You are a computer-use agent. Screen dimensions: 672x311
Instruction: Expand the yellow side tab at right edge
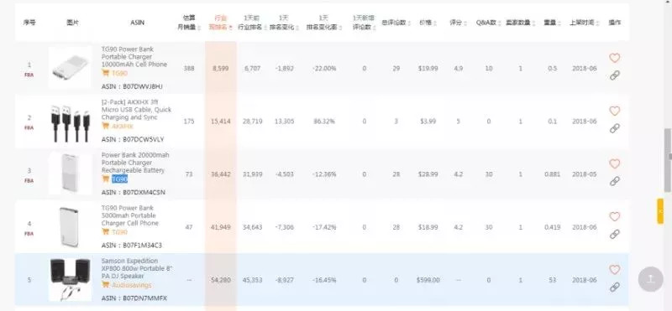[x=660, y=211]
